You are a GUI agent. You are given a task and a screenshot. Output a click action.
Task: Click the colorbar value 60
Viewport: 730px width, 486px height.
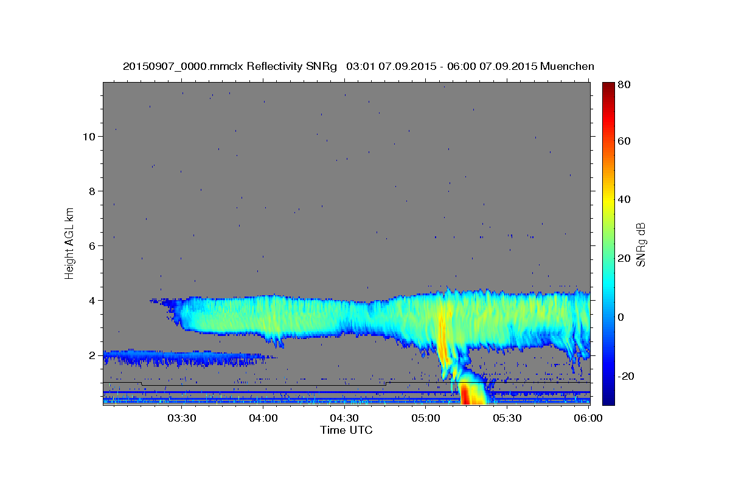pos(624,141)
